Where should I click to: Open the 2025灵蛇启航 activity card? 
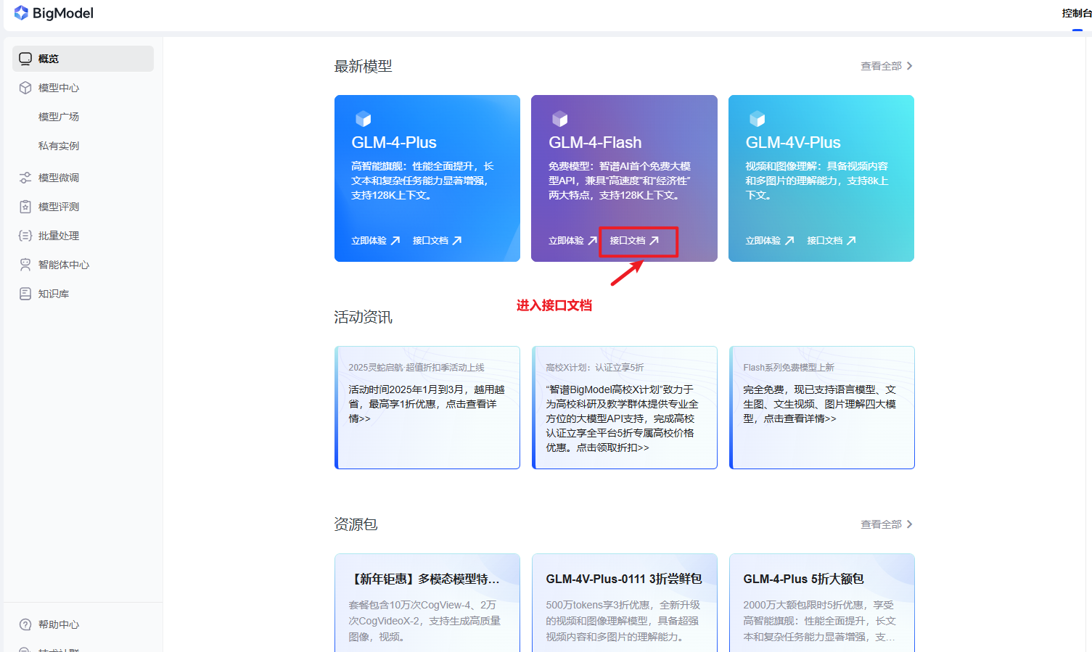(427, 408)
